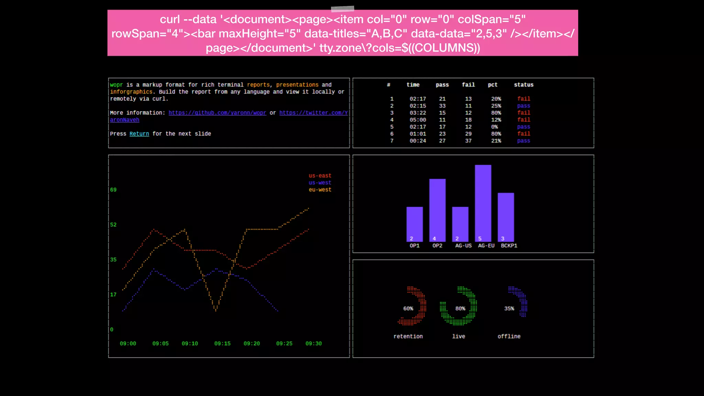704x396 pixels.
Task: Click the OP1 bar in chart
Action: click(x=415, y=224)
